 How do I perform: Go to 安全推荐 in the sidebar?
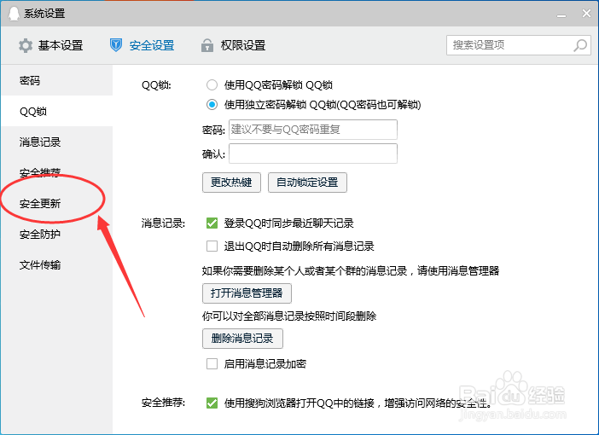(x=56, y=172)
